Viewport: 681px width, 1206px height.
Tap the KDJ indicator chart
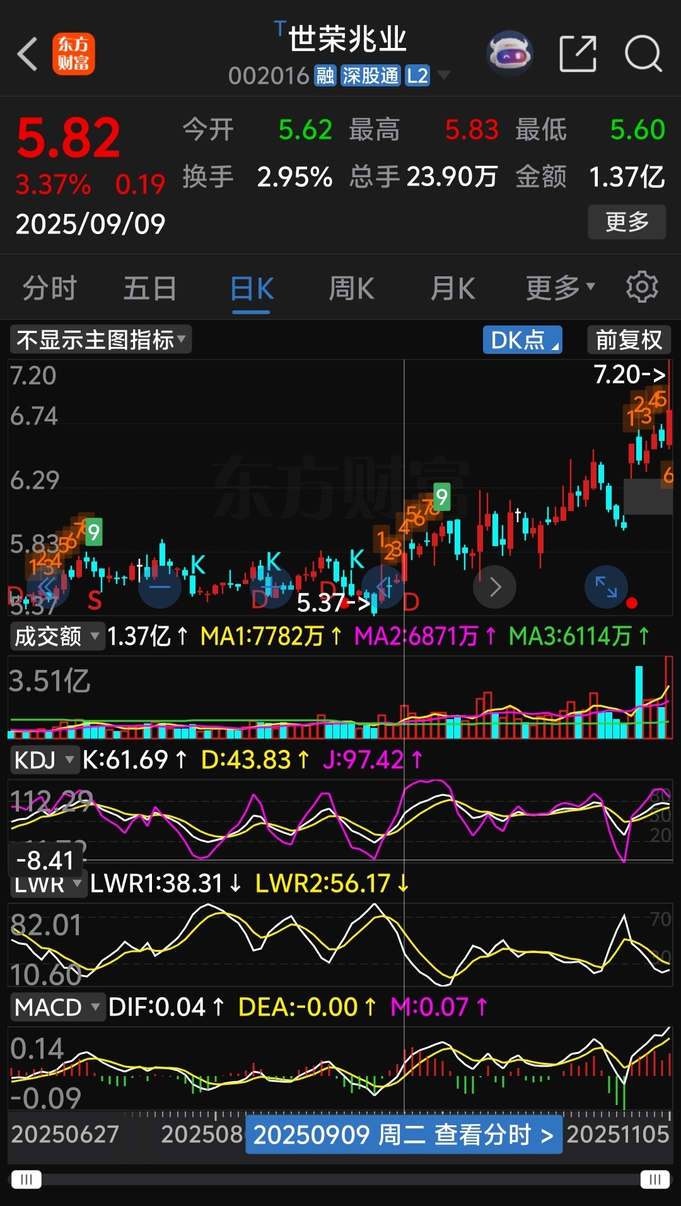pyautogui.click(x=340, y=820)
